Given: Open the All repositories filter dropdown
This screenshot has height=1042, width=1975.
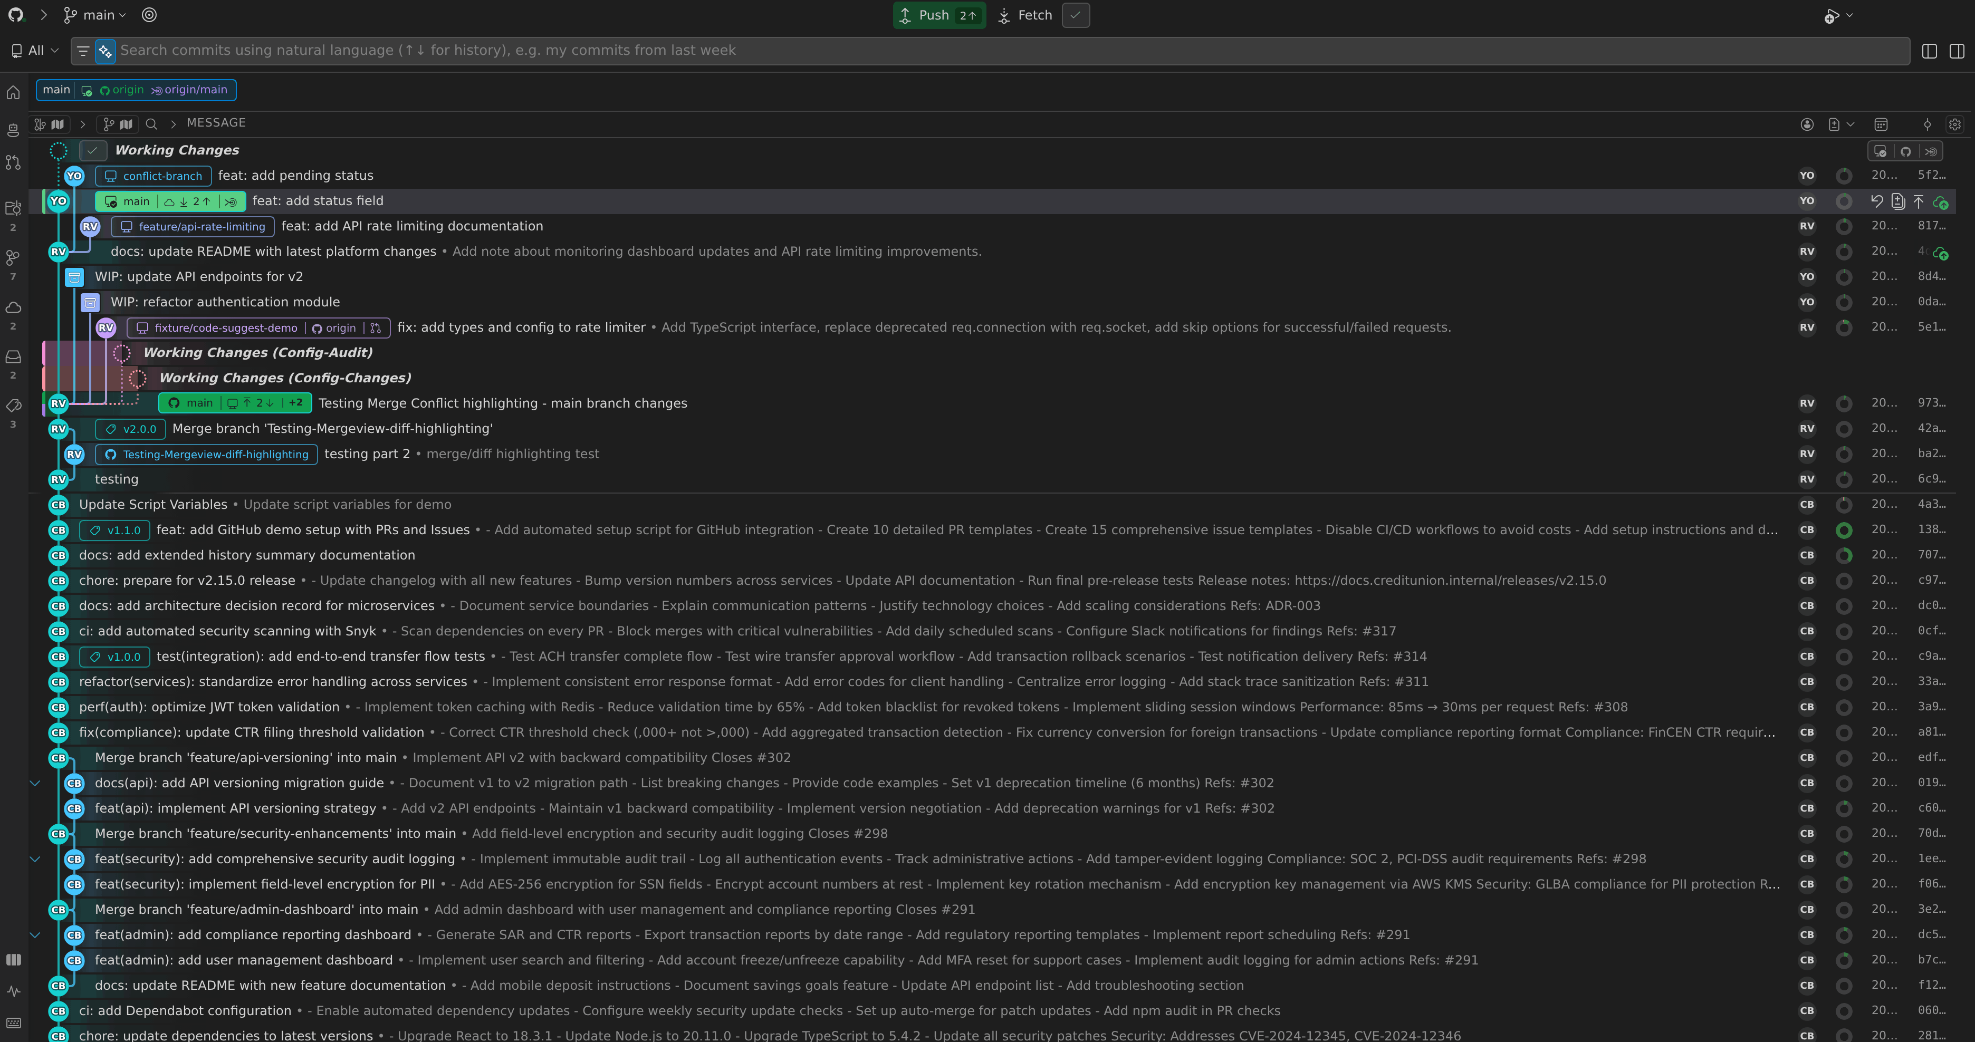Looking at the screenshot, I should coord(34,51).
